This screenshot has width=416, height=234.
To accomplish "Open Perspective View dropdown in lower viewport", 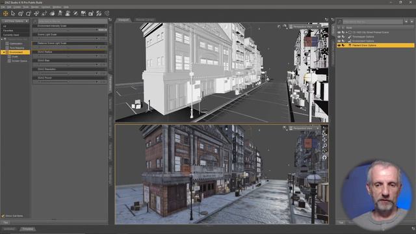I will pyautogui.click(x=305, y=129).
